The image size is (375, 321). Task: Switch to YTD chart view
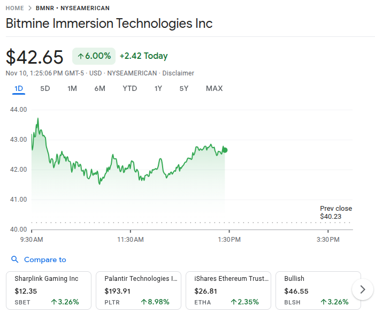(129, 88)
